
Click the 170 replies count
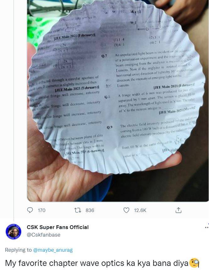[41, 210]
